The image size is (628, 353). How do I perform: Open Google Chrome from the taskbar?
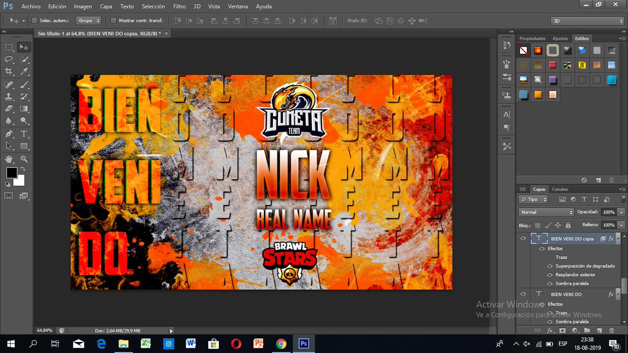coord(281,344)
